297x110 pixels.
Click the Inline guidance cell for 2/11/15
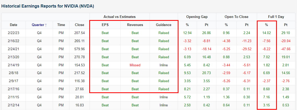(x=164, y=97)
